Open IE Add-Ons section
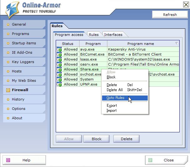This screenshot has height=167, width=190. coord(24,52)
